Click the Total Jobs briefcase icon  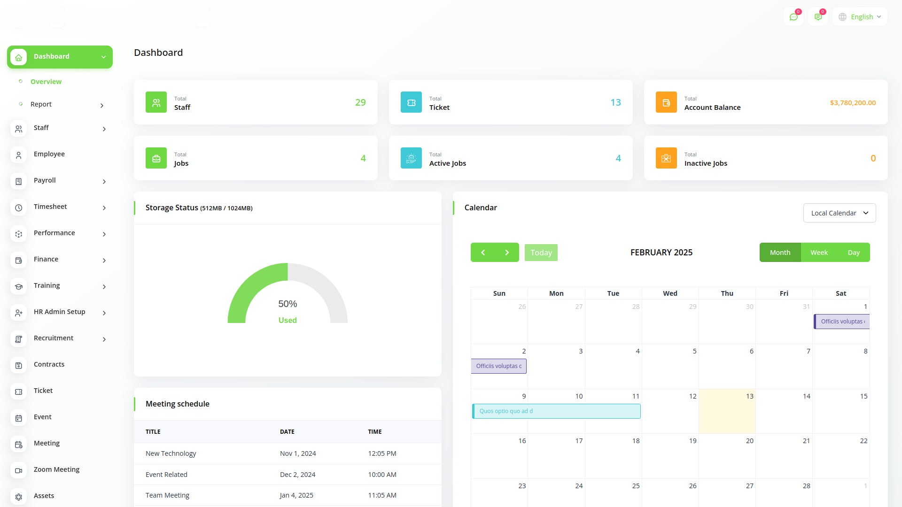(156, 158)
